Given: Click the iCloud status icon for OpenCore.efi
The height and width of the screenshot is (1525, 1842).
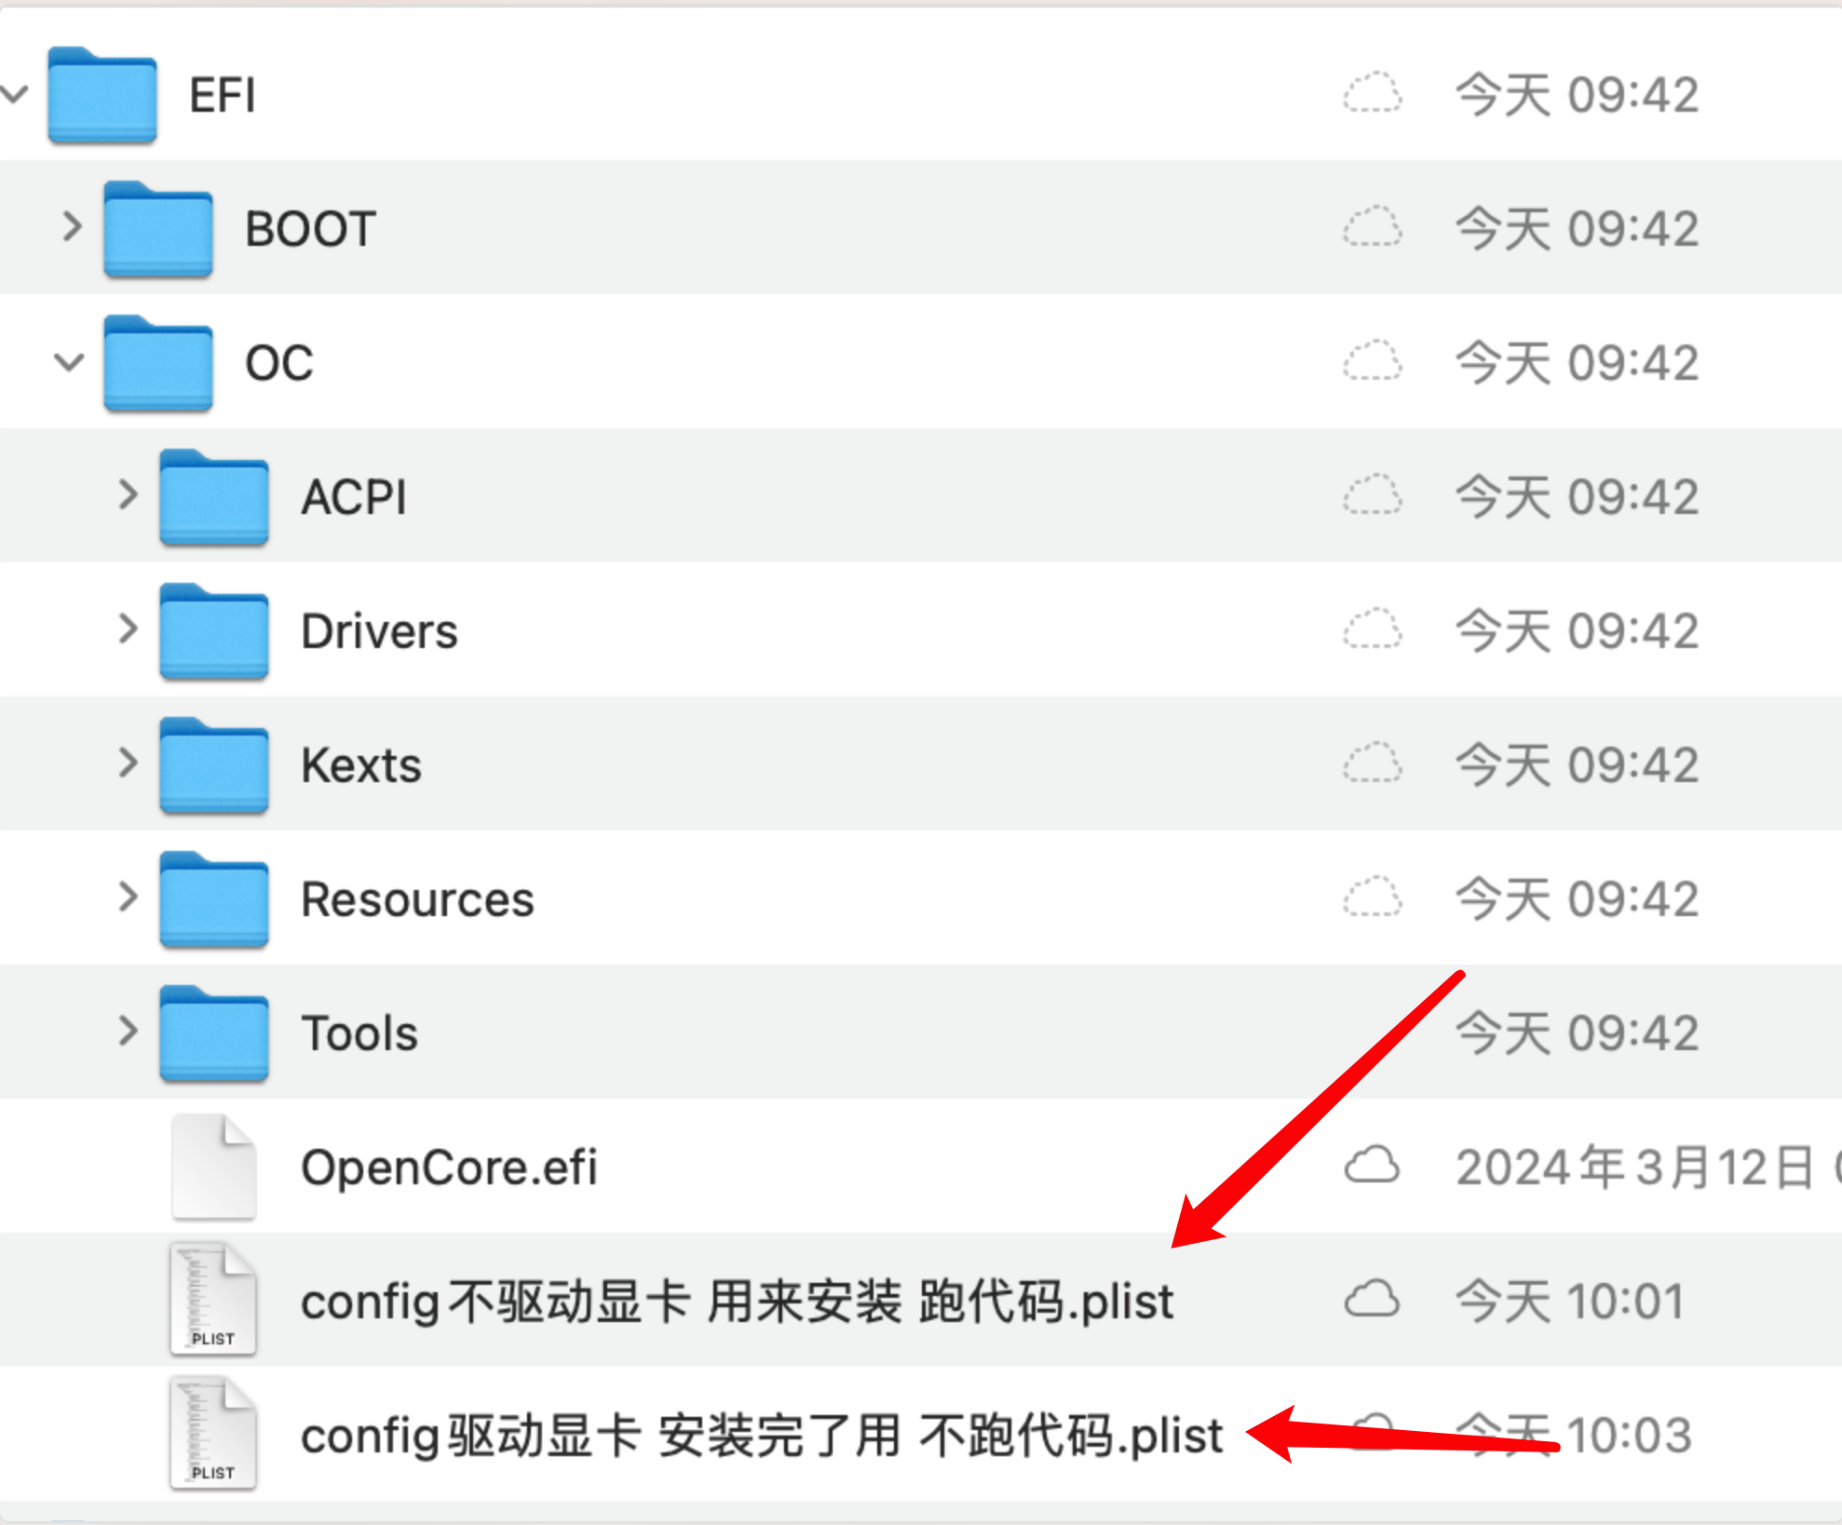Looking at the screenshot, I should tap(1372, 1166).
